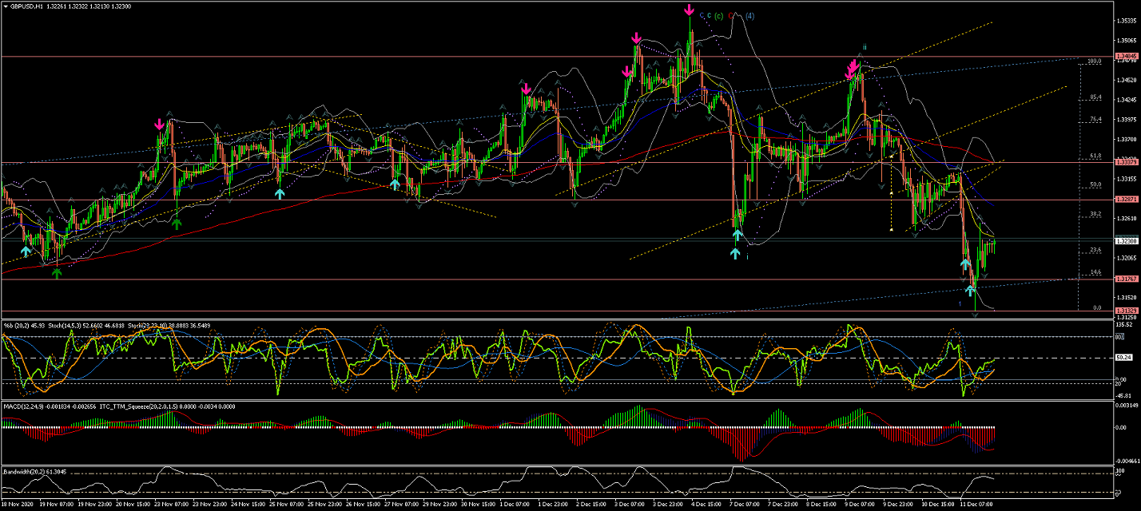Select the cyan up arrow near 27 Nov
The height and width of the screenshot is (511, 1141).
pyautogui.click(x=395, y=184)
